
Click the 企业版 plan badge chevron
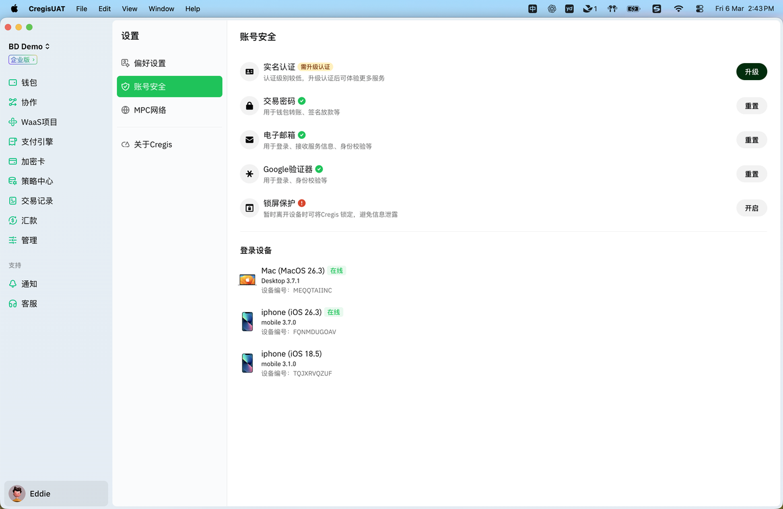34,60
